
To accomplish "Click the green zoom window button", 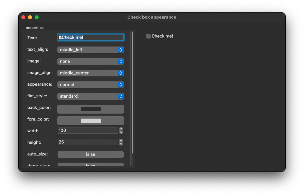I will coord(37,17).
